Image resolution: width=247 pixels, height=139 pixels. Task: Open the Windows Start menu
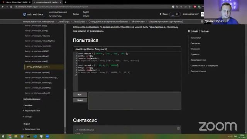(3, 136)
